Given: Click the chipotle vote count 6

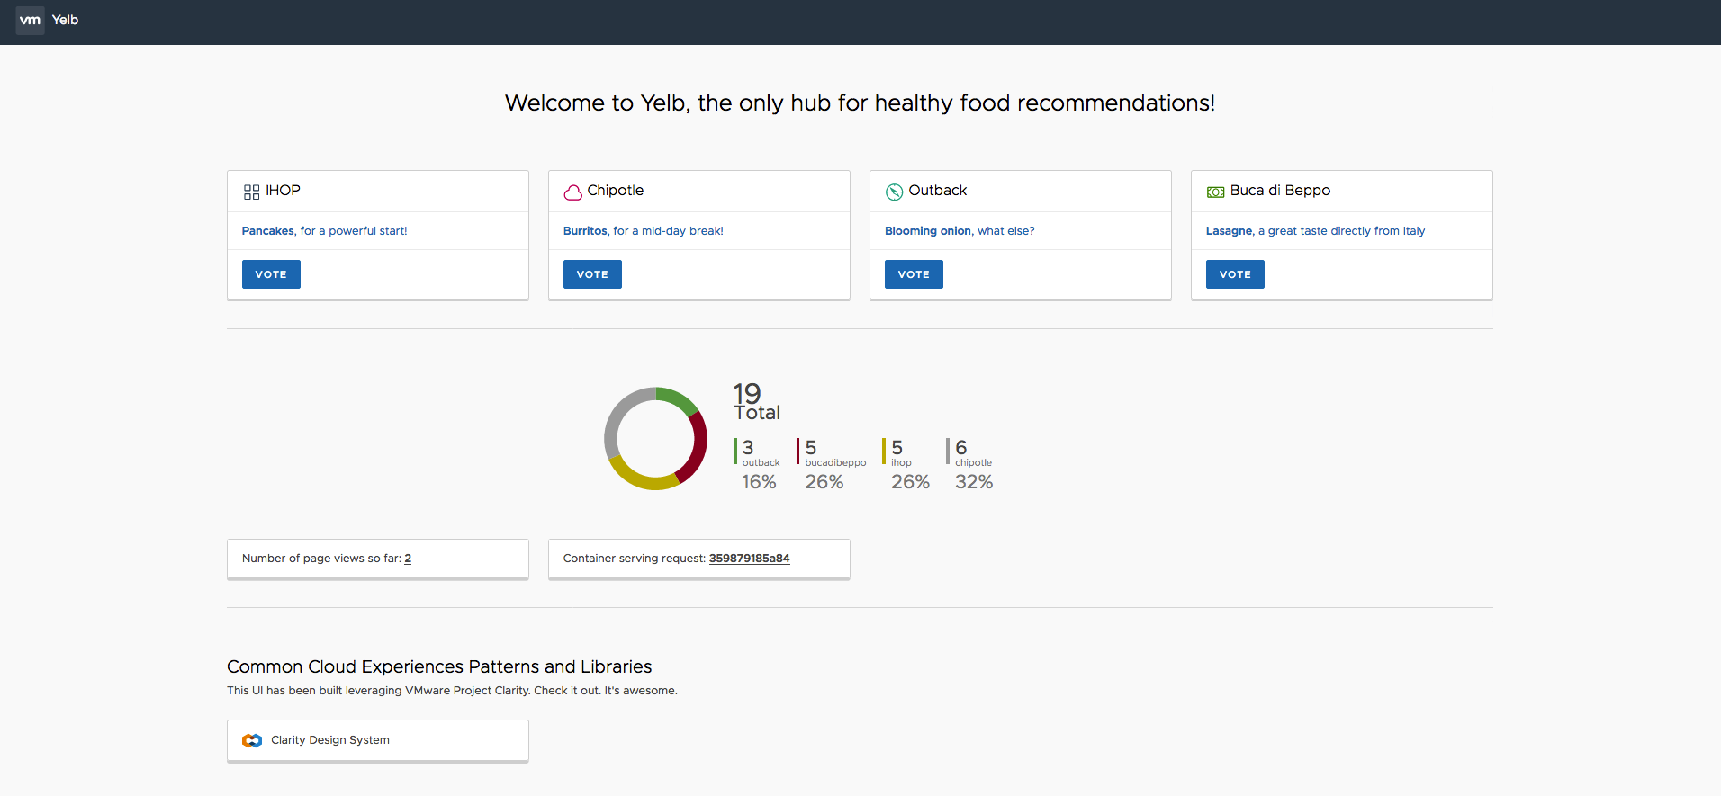Looking at the screenshot, I should [x=961, y=448].
